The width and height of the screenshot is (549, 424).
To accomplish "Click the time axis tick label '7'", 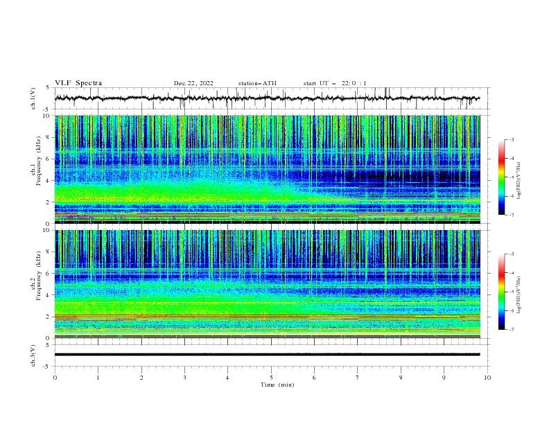I will [358, 378].
